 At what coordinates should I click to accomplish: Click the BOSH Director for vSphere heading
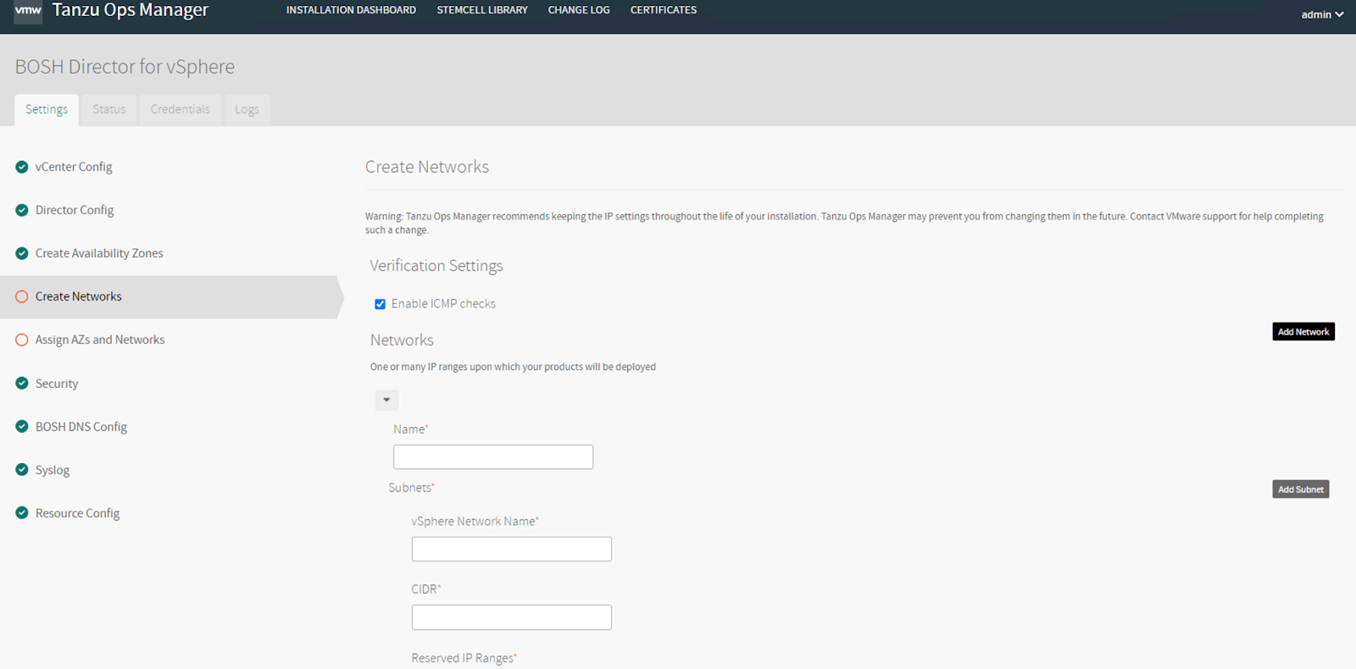pyautogui.click(x=125, y=66)
